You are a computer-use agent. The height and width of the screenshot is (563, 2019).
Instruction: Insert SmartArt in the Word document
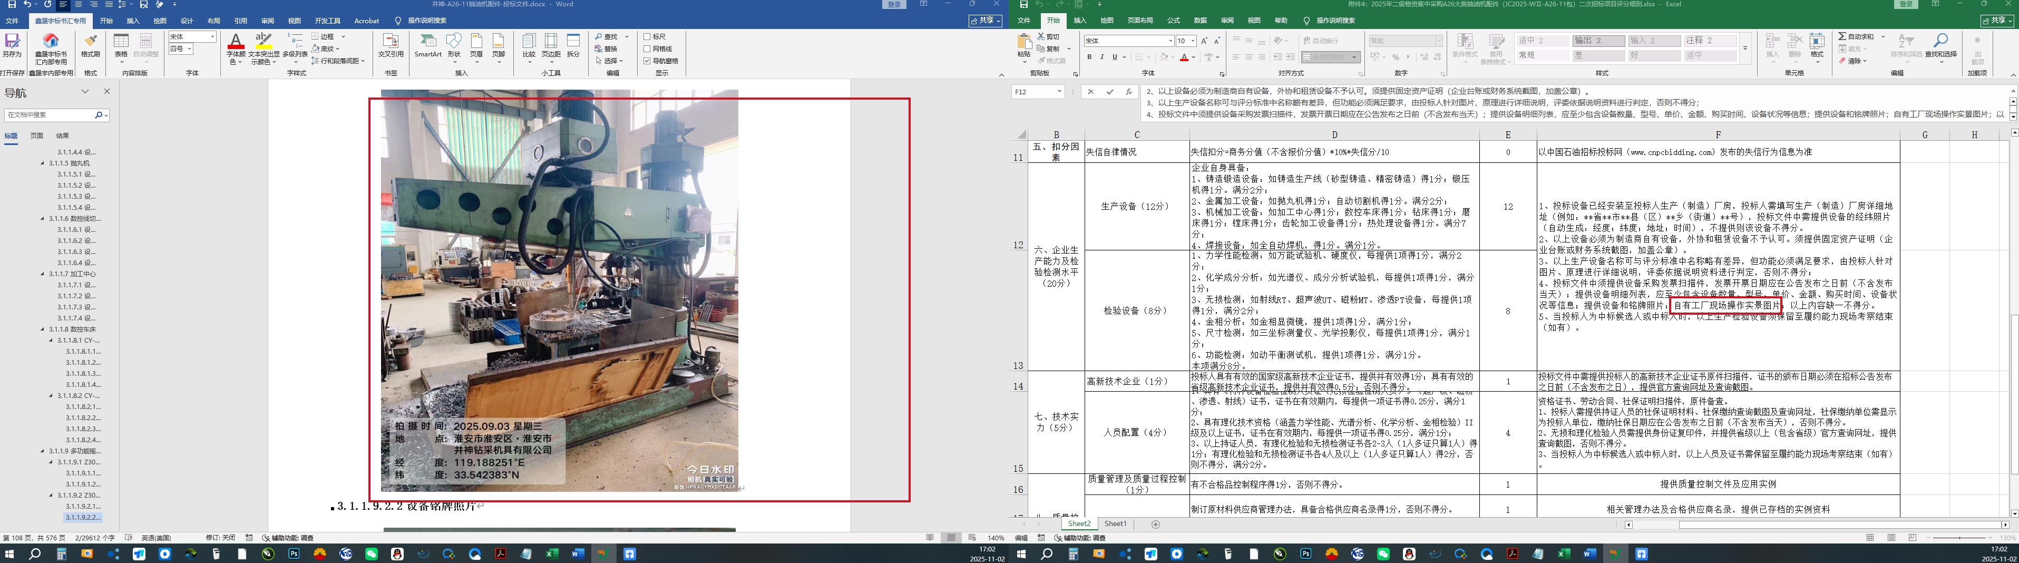tap(428, 45)
